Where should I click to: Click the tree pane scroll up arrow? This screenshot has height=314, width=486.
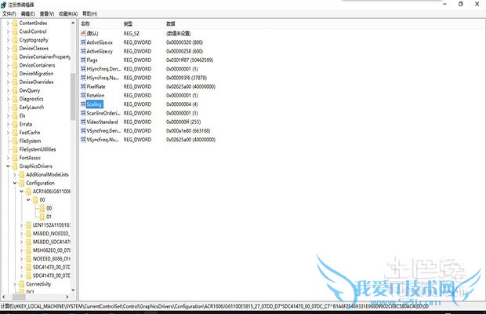tap(73, 23)
